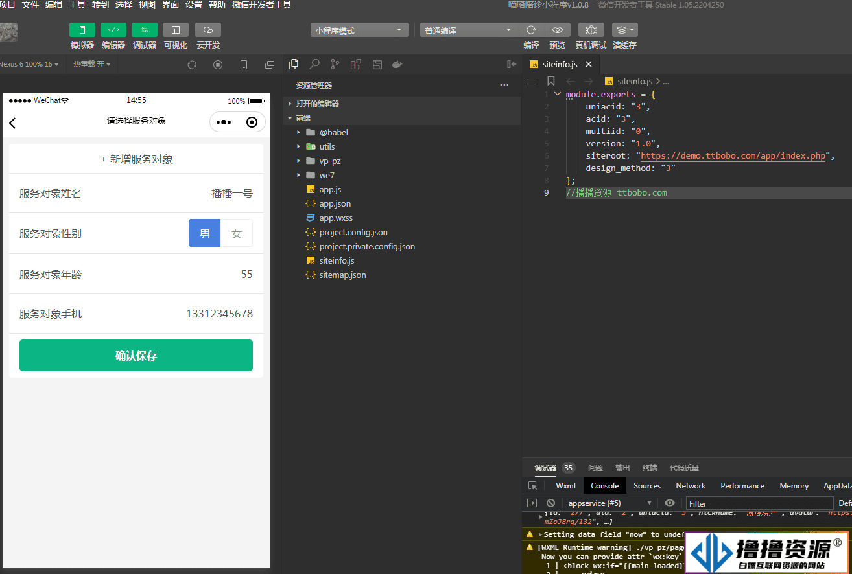
Task: Switch to the 问题 panel tab
Action: (595, 467)
